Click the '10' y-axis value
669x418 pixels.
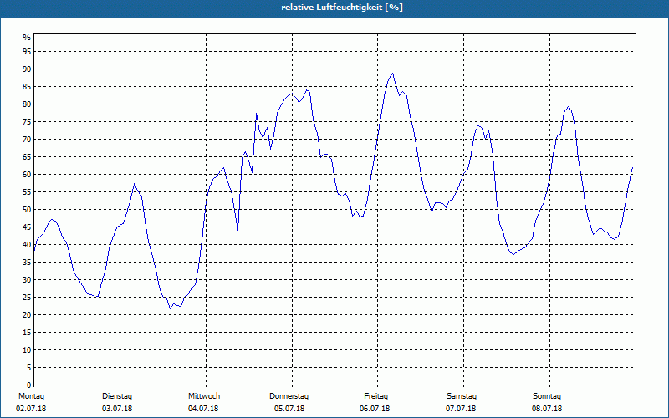(27, 349)
